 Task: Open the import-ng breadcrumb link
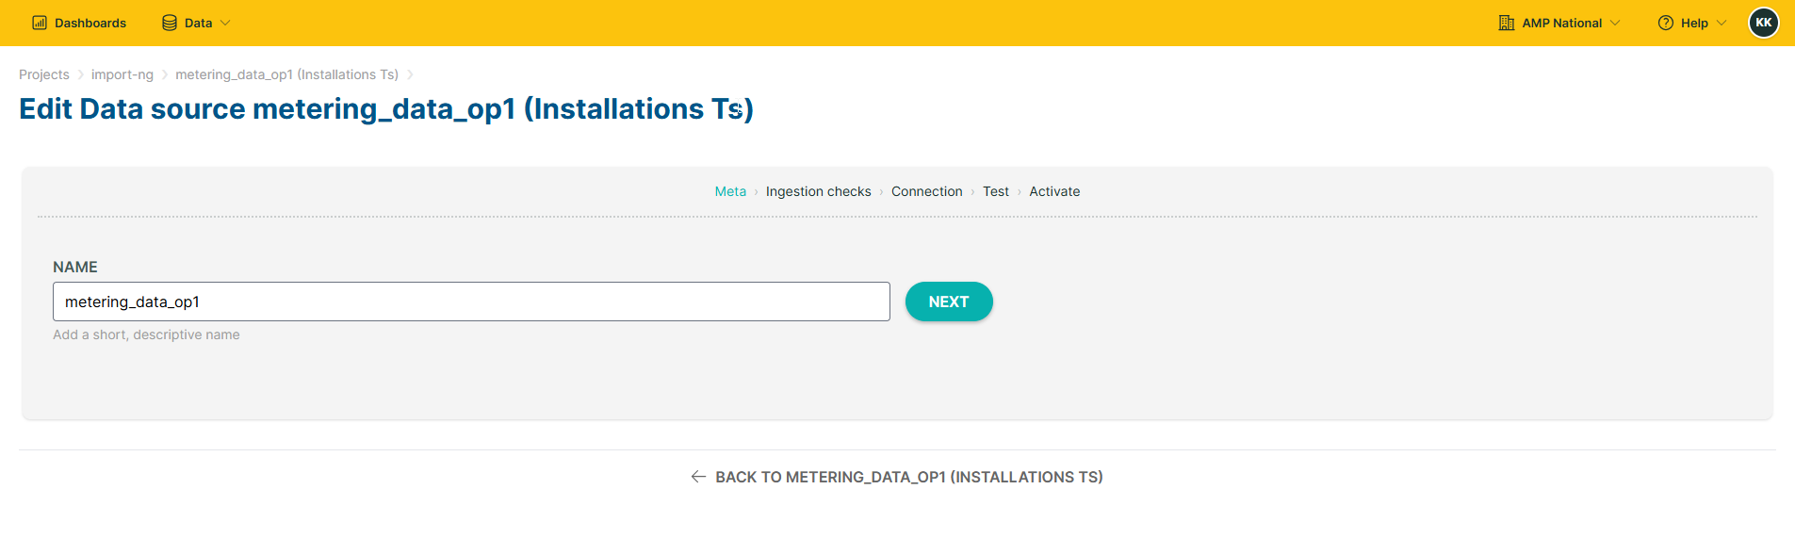coord(122,74)
